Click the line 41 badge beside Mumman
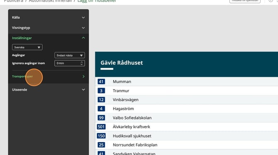The image size is (278, 155). 101,81
